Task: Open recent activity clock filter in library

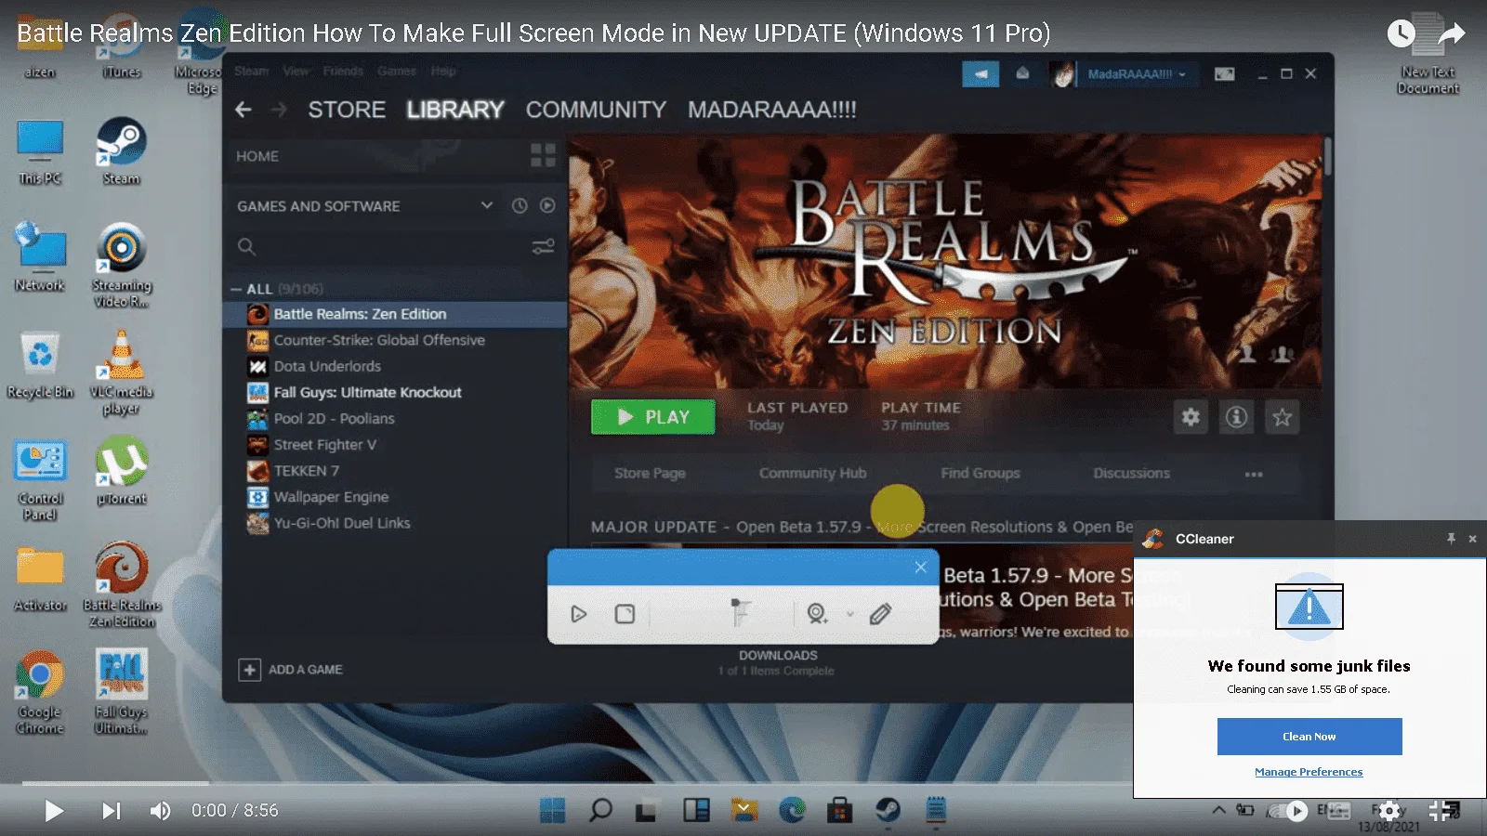Action: (x=520, y=205)
